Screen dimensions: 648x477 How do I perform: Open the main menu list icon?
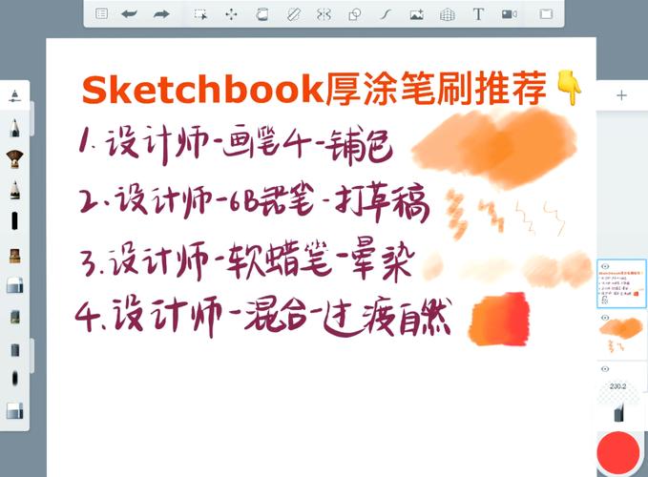pyautogui.click(x=102, y=13)
